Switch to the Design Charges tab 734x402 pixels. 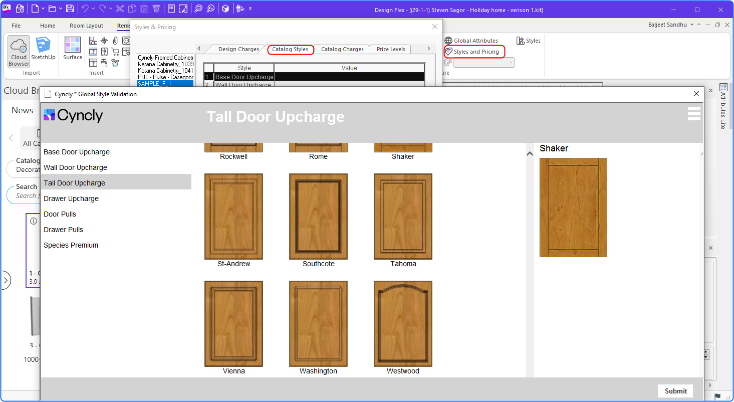238,49
